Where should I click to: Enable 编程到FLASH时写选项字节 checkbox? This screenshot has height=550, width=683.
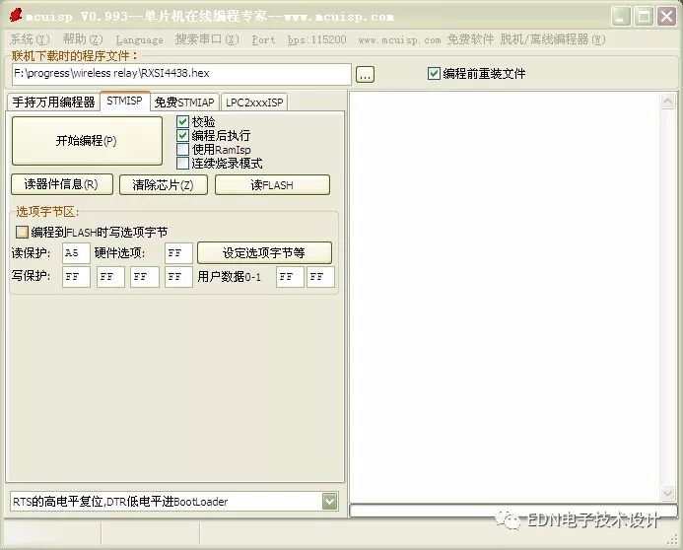pos(22,232)
